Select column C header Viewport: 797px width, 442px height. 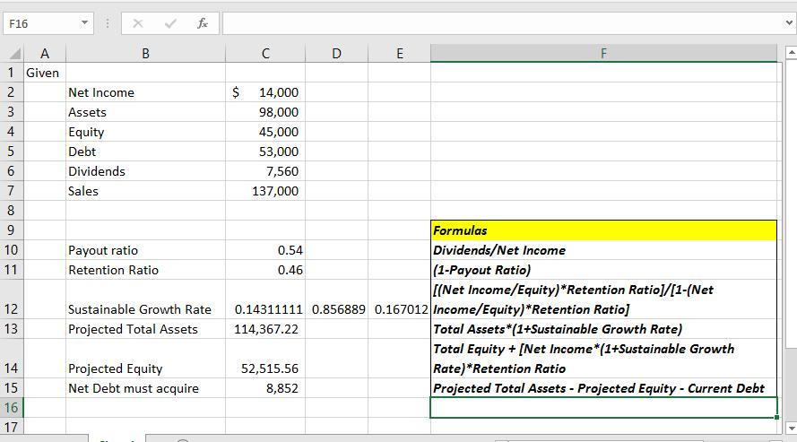click(x=265, y=54)
